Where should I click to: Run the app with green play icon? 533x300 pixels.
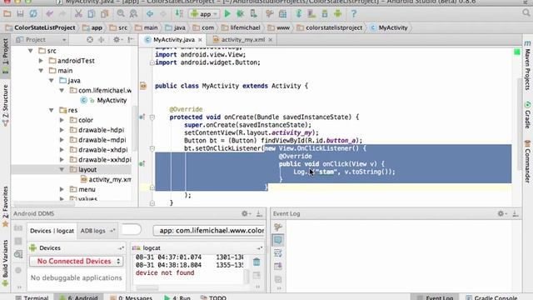coord(227,14)
